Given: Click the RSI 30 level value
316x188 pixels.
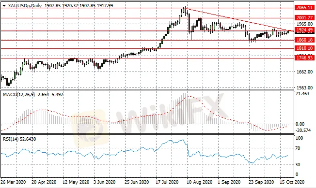Looking at the screenshot, I should (297, 164).
